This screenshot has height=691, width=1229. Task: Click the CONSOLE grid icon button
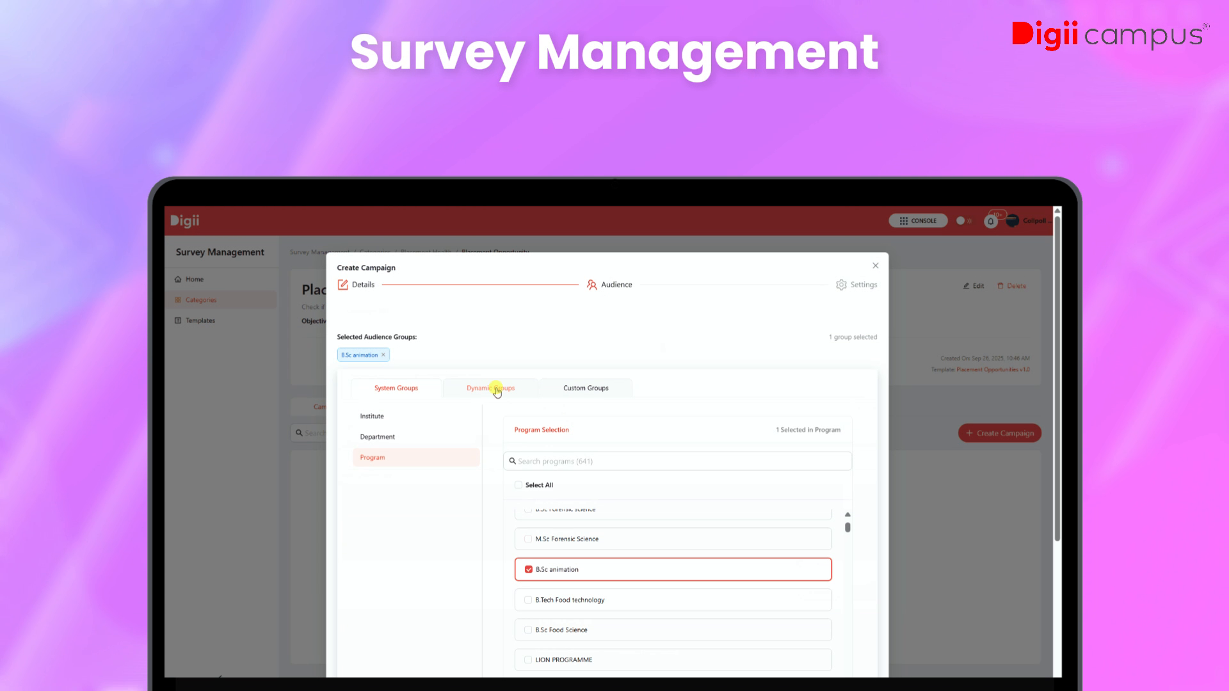[918, 221]
